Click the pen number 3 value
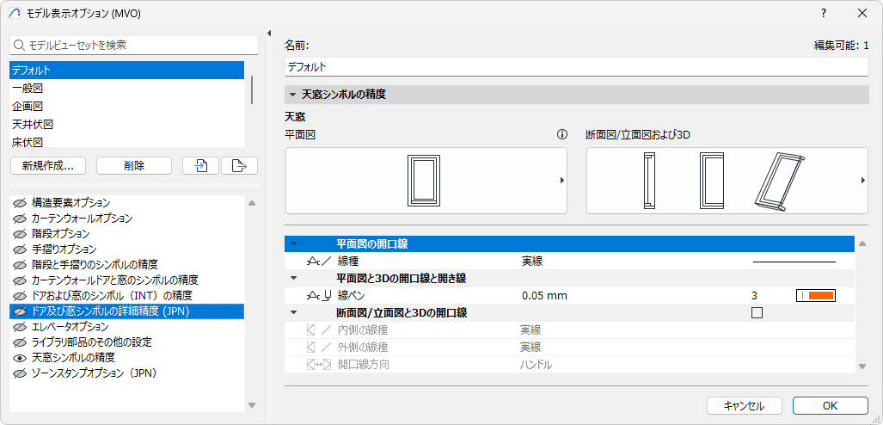The height and width of the screenshot is (425, 883). pyautogui.click(x=754, y=295)
